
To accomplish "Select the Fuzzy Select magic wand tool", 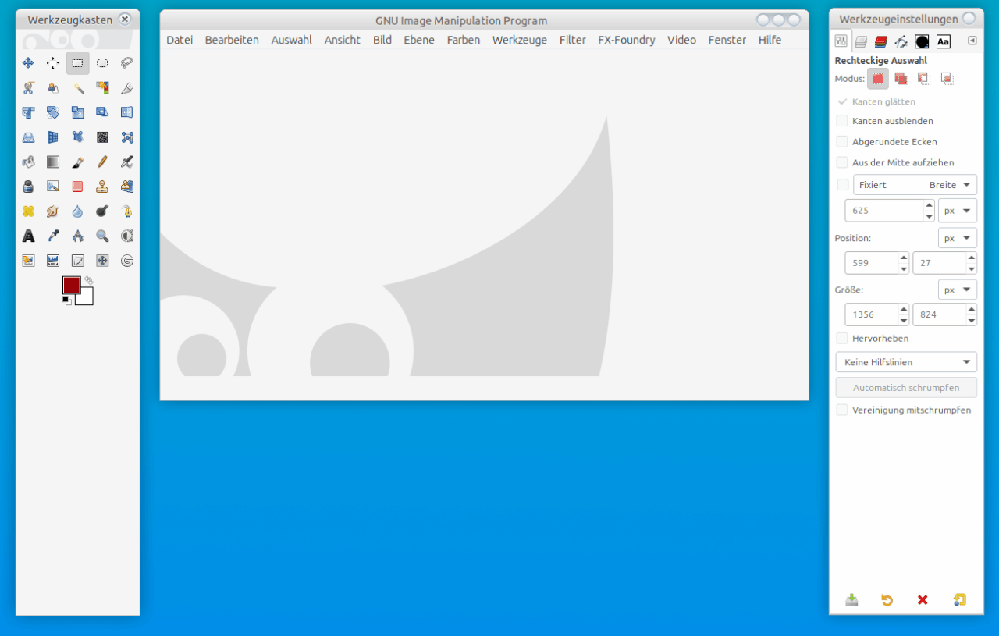I will [78, 88].
